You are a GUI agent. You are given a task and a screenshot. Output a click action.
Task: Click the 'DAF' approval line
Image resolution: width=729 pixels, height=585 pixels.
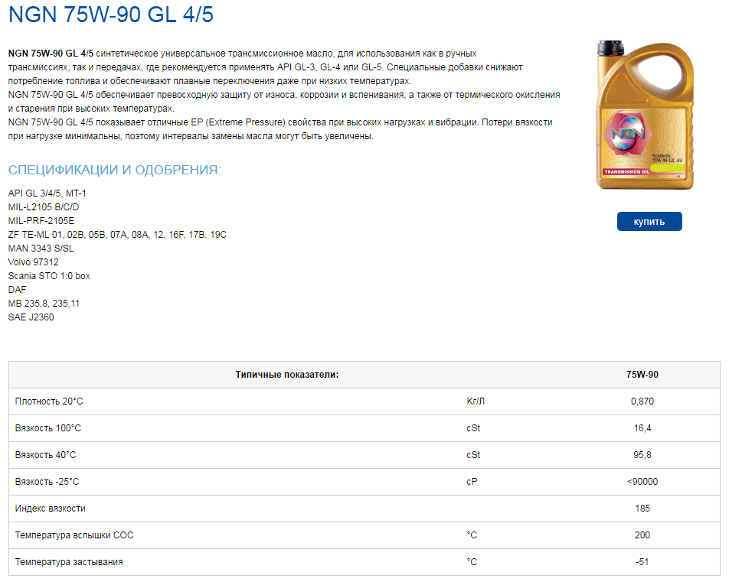[x=17, y=290]
